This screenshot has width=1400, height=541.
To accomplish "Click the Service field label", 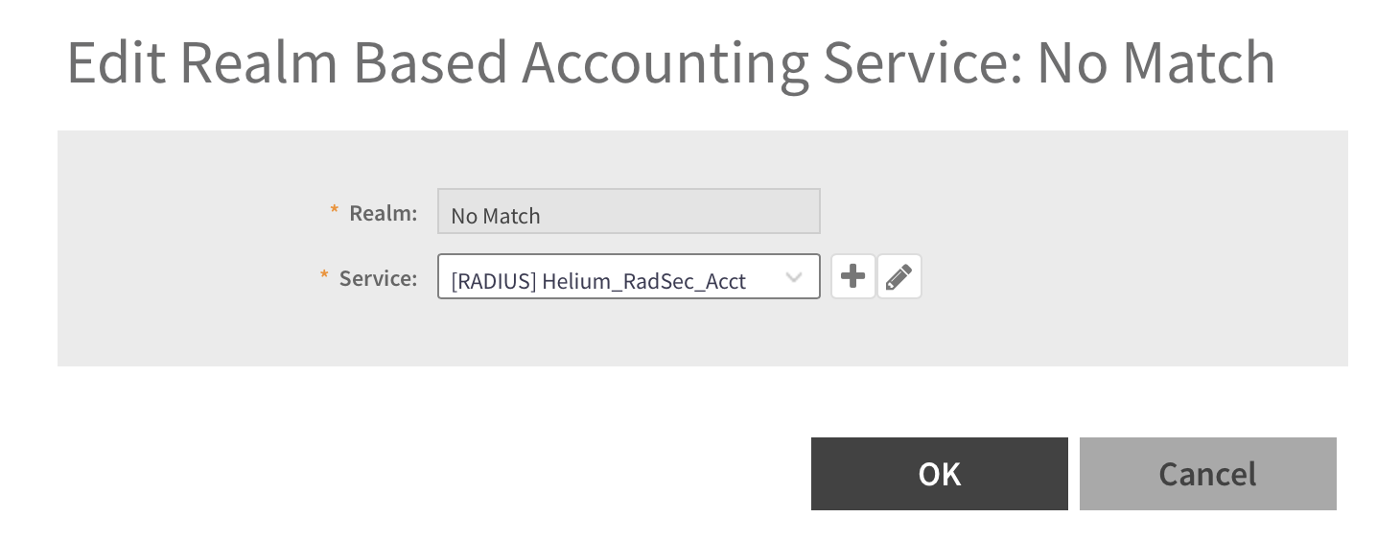I will [x=378, y=278].
